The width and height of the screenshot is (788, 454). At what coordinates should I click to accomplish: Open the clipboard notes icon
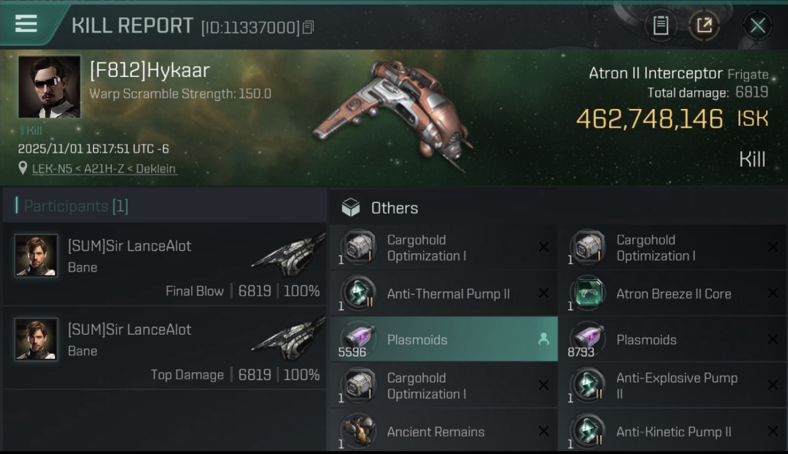tap(661, 25)
